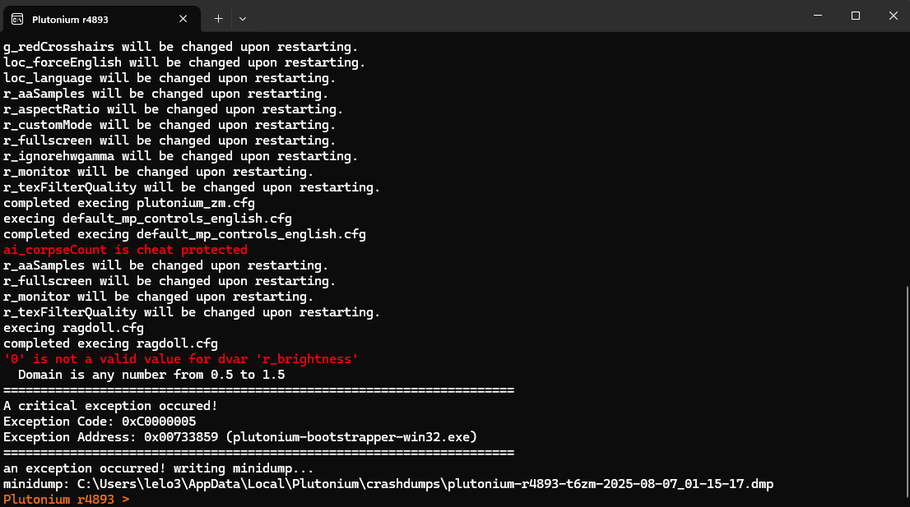This screenshot has height=507, width=910.
Task: Close the Plutonium r4893 tab
Action: click(x=183, y=19)
